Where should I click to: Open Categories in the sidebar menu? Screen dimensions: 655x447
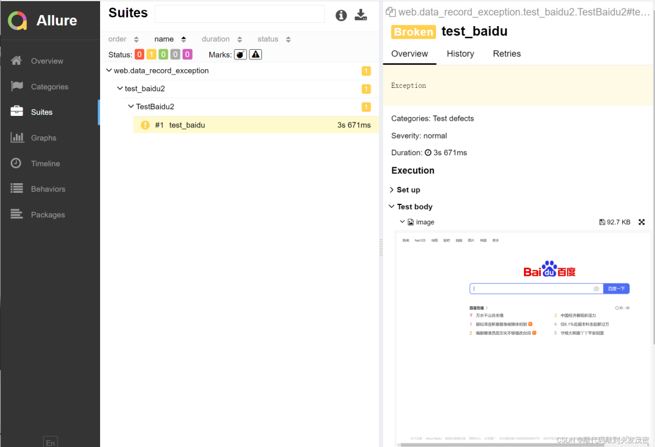(49, 87)
